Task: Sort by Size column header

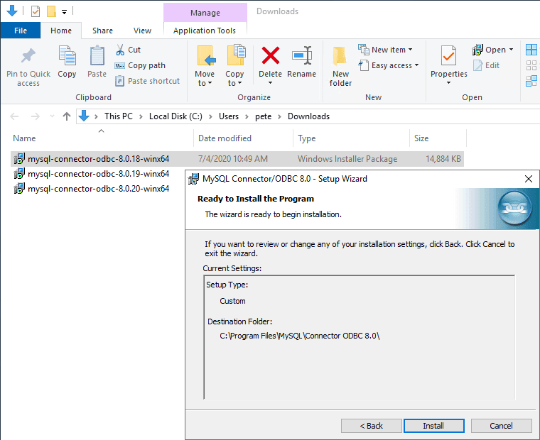Action: (x=421, y=138)
